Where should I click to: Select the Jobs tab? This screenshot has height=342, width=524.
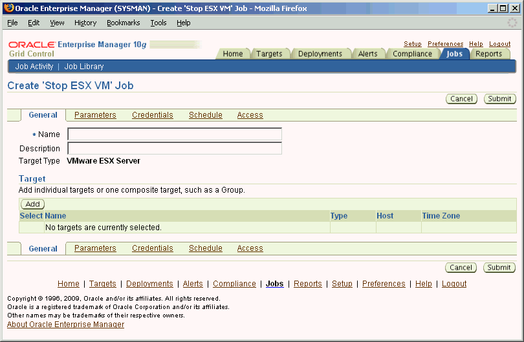(455, 54)
